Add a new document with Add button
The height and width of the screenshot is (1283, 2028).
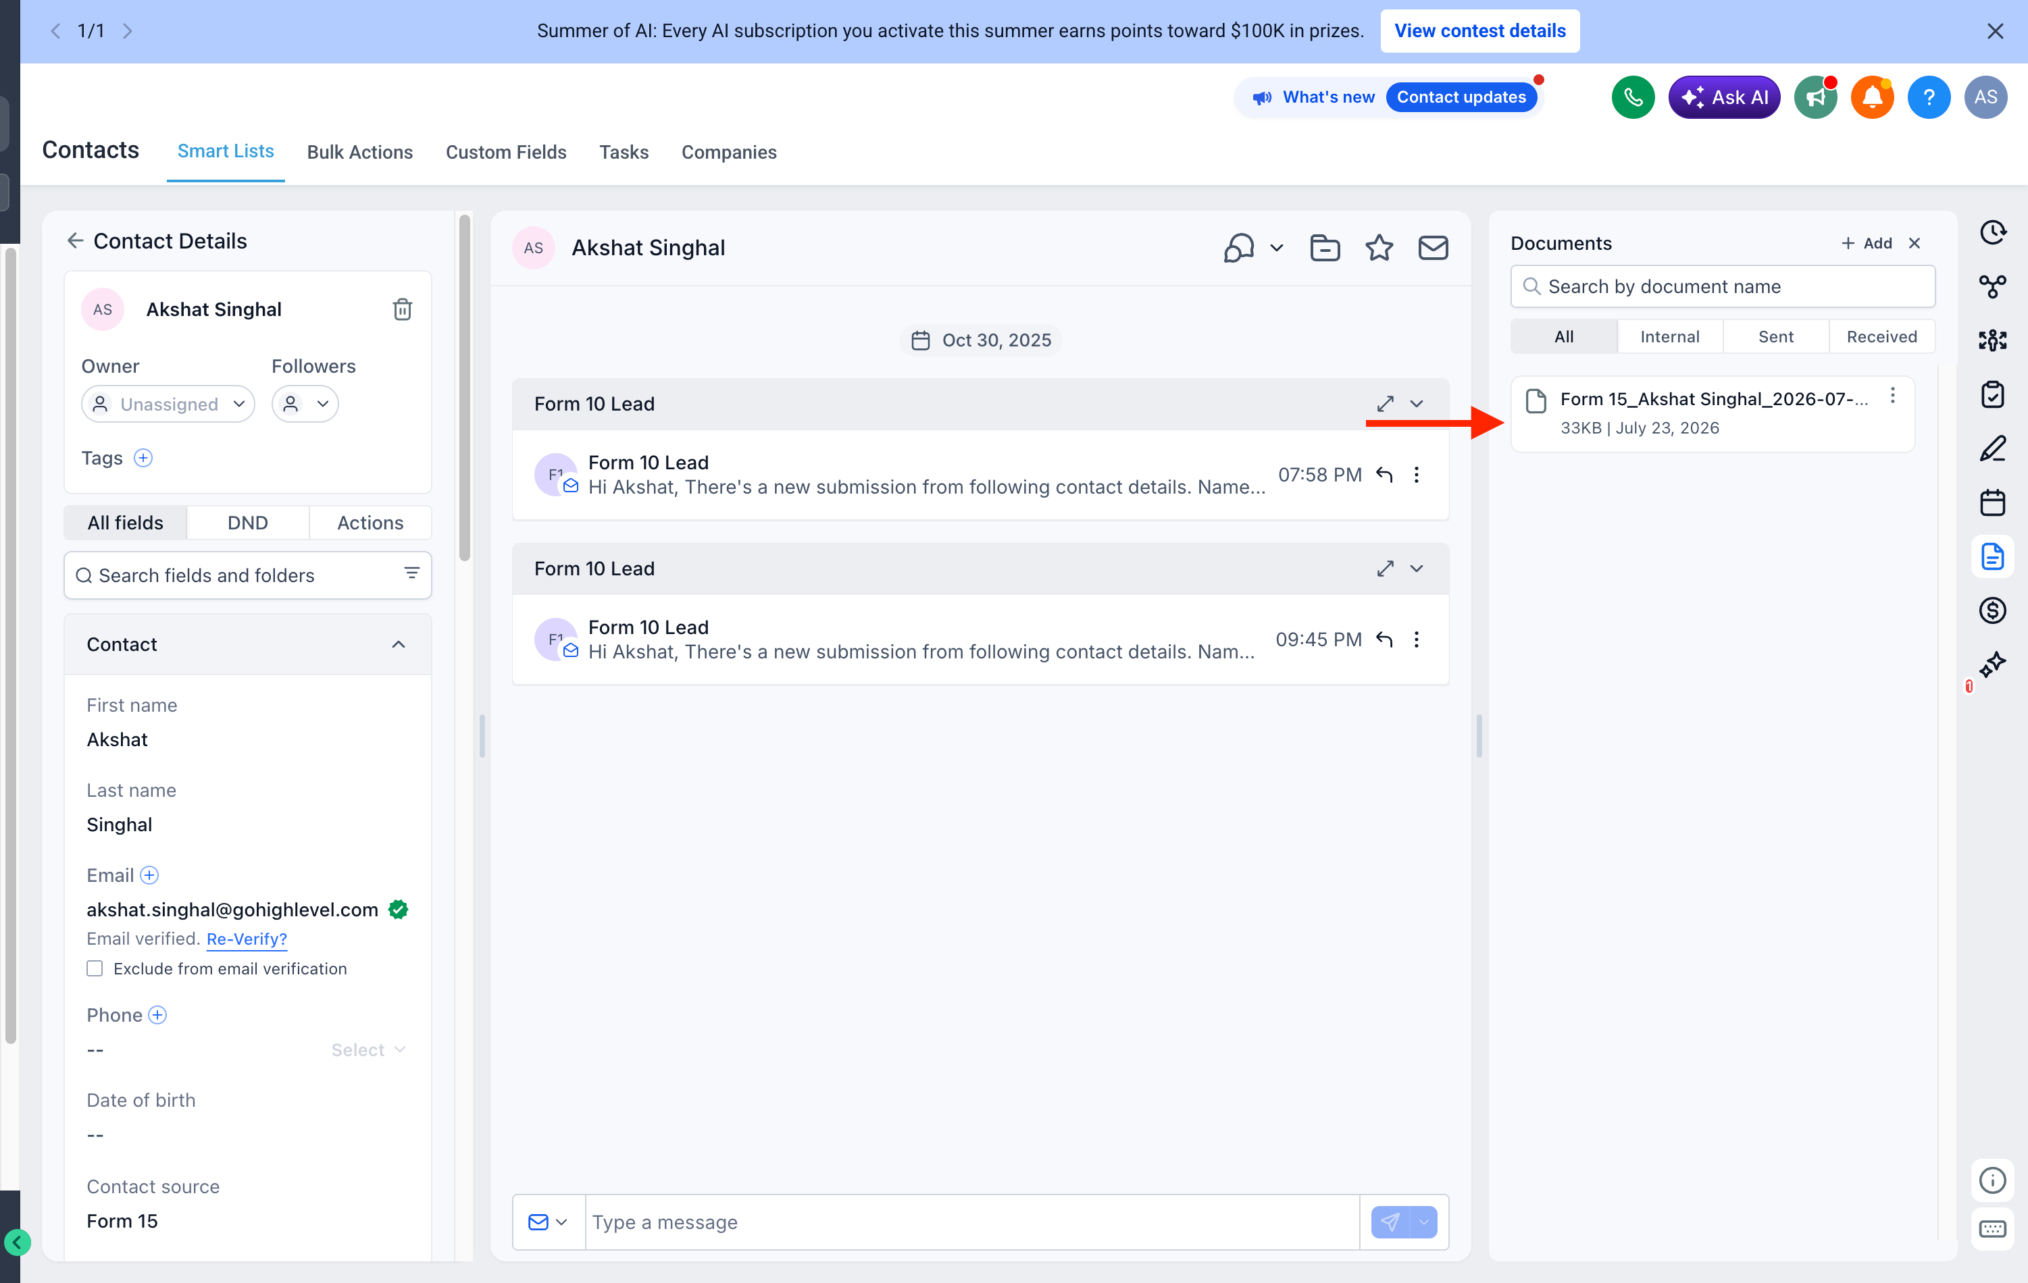coord(1867,243)
